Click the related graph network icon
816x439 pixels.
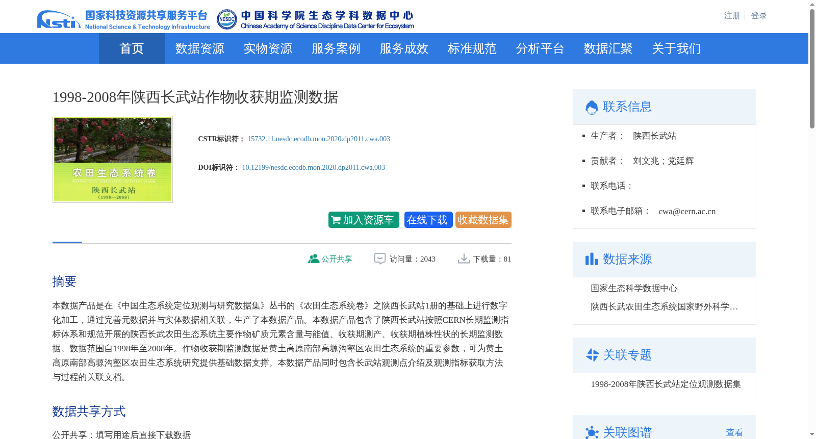(592, 432)
